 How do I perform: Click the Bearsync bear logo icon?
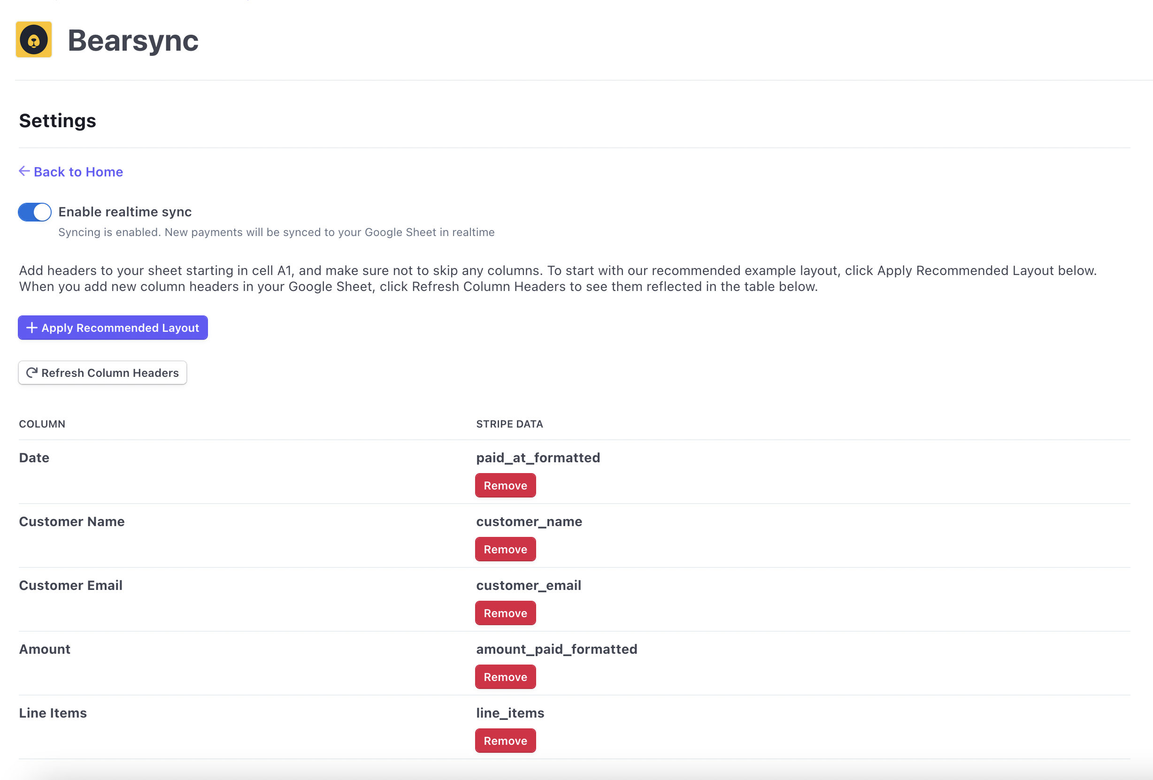tap(34, 40)
